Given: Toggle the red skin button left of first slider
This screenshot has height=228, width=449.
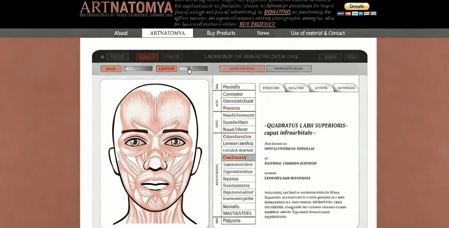Looking at the screenshot, I should (x=110, y=69).
